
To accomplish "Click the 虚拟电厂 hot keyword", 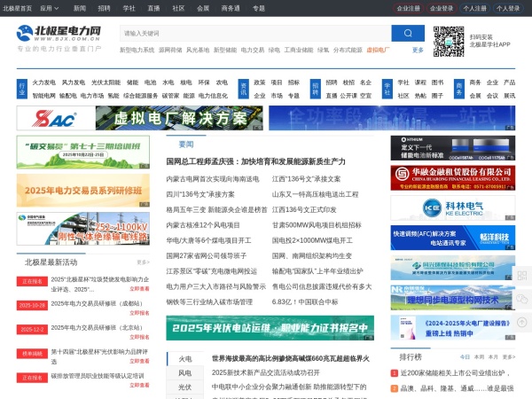I will coord(378,50).
